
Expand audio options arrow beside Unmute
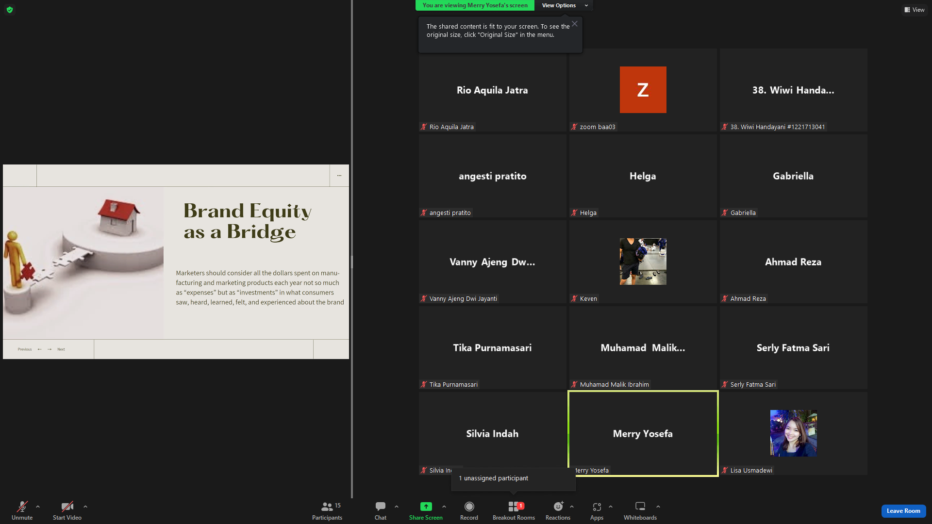(x=38, y=507)
